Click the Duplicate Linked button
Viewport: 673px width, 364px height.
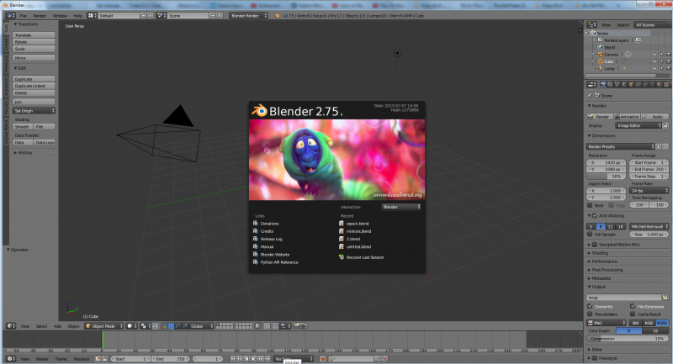34,86
